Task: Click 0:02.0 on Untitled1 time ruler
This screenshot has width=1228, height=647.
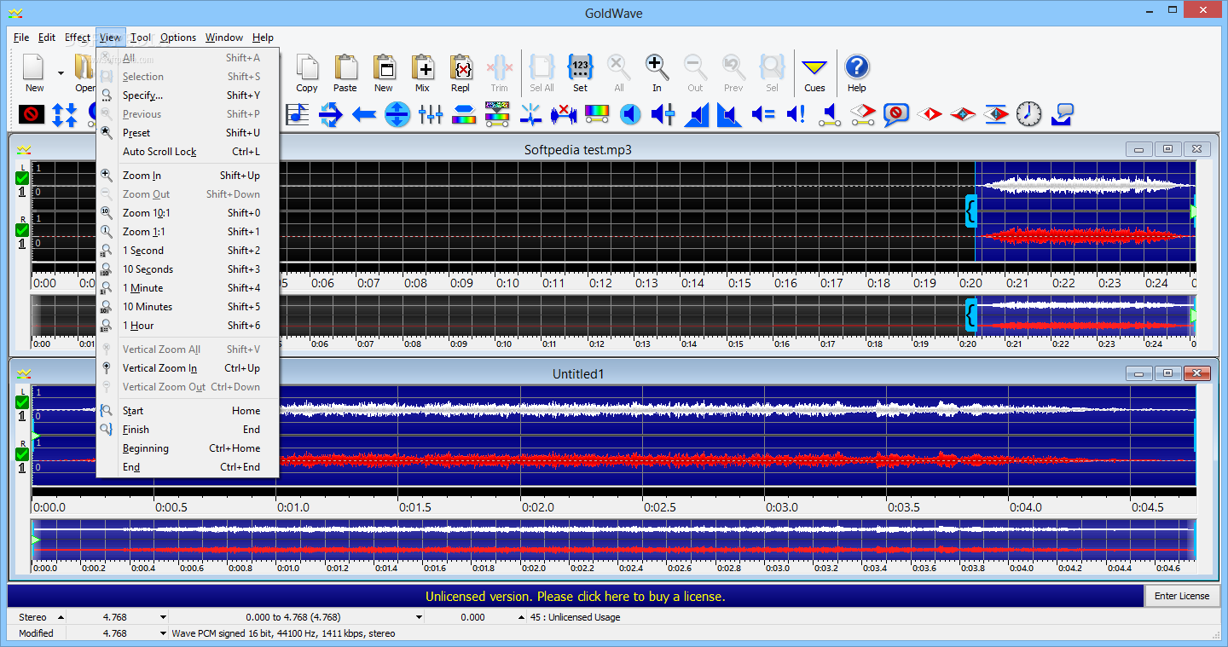Action: 538,507
